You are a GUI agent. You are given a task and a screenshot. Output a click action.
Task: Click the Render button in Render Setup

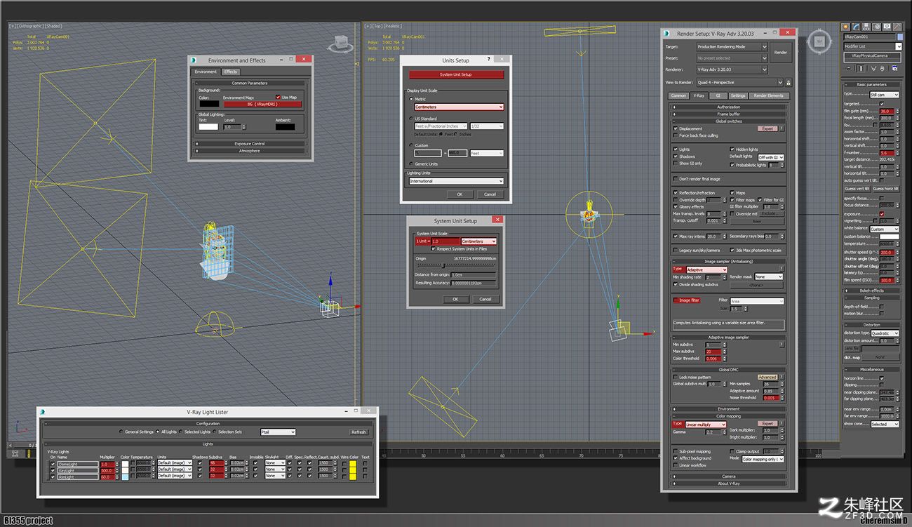[780, 53]
